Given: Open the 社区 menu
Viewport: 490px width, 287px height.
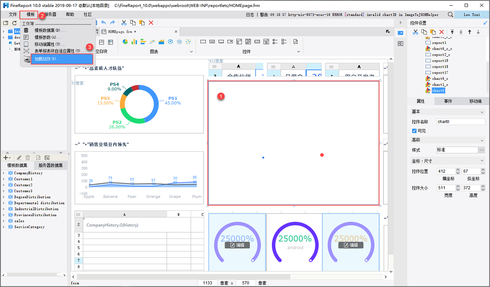Looking at the screenshot, I should (88, 14).
